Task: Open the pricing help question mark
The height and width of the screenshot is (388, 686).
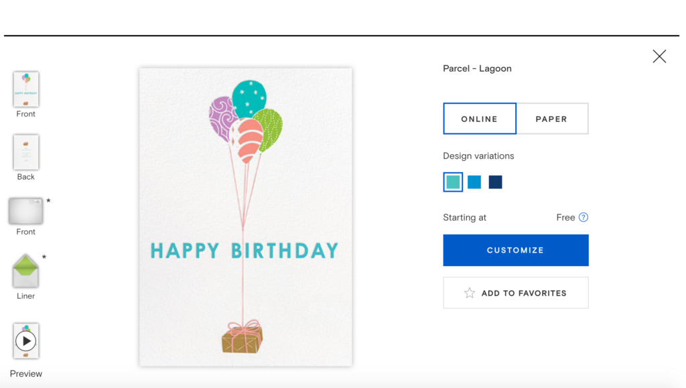Action: point(584,217)
